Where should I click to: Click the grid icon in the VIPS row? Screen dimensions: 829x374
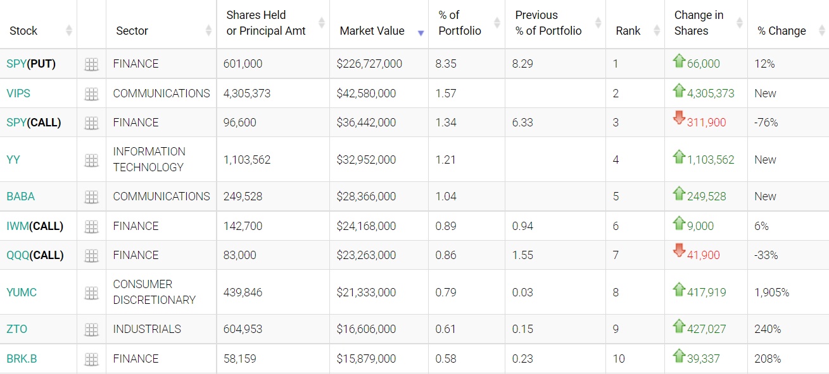(91, 93)
